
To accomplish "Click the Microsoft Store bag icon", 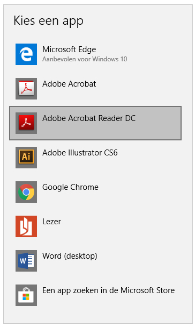I will (x=26, y=295).
